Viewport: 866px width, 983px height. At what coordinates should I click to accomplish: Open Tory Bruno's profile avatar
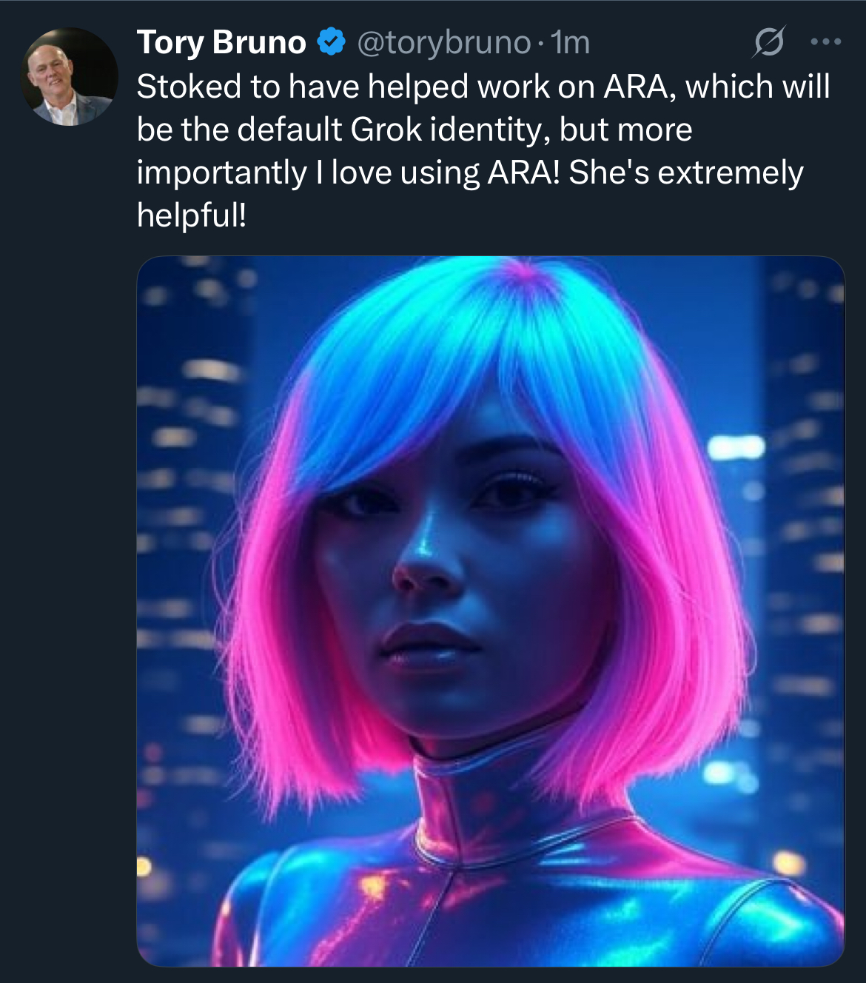[x=70, y=76]
